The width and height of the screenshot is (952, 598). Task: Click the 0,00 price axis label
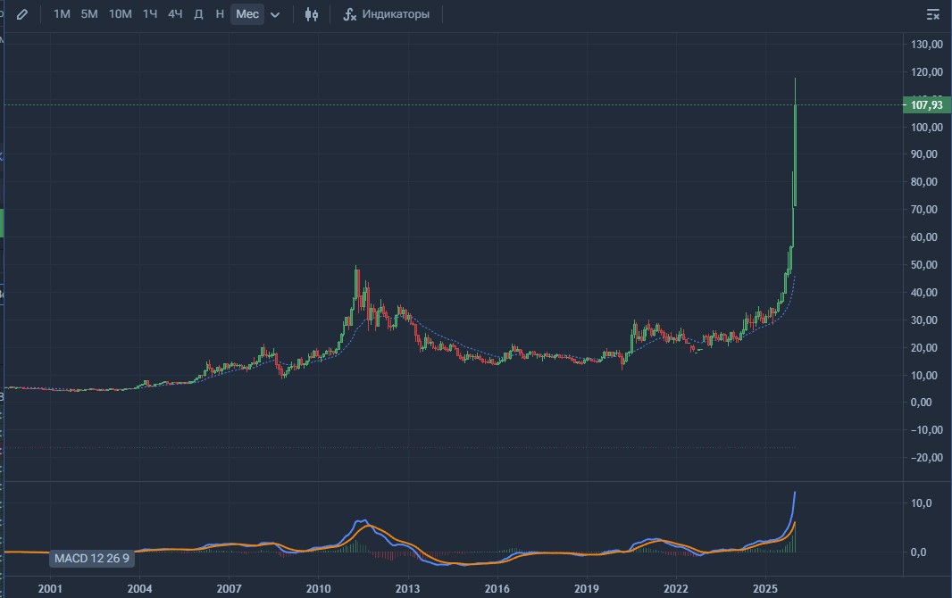pyautogui.click(x=921, y=403)
